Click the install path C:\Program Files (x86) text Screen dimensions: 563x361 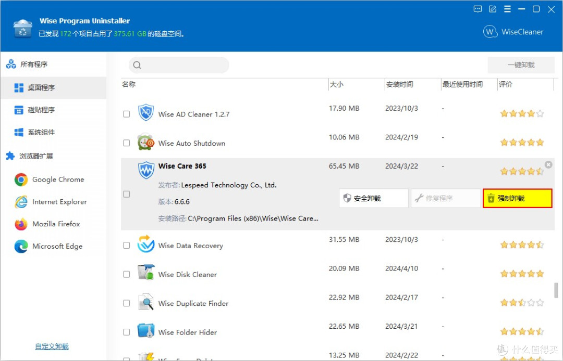253,218
